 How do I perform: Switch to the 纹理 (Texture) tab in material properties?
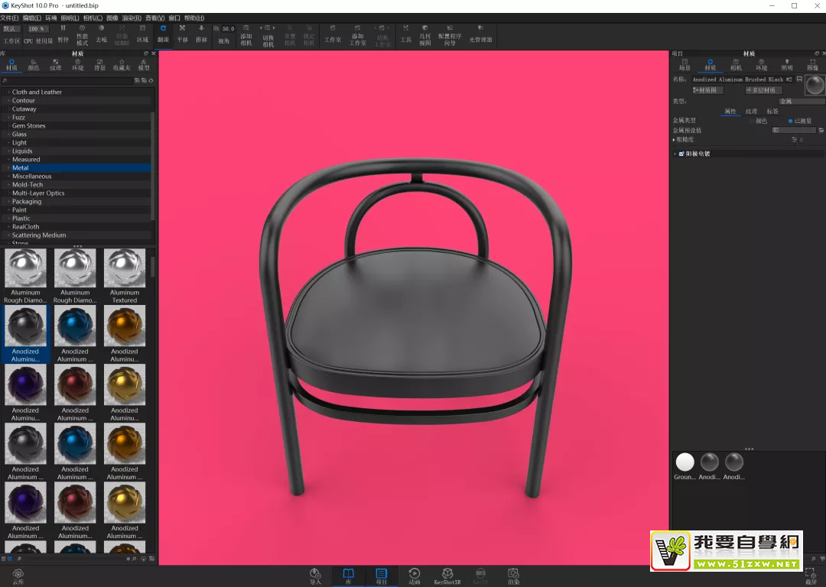tap(751, 112)
